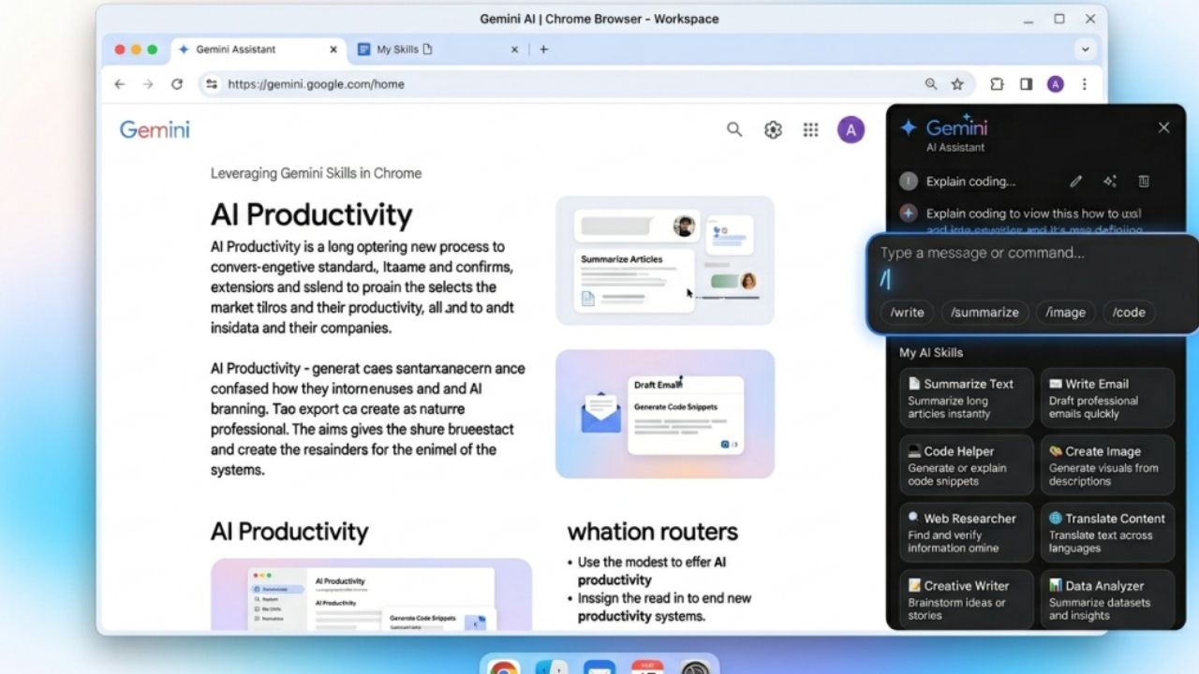Viewport: 1199px width, 674px height.
Task: Switch to the Gemini Assistant tab
Action: [x=258, y=50]
